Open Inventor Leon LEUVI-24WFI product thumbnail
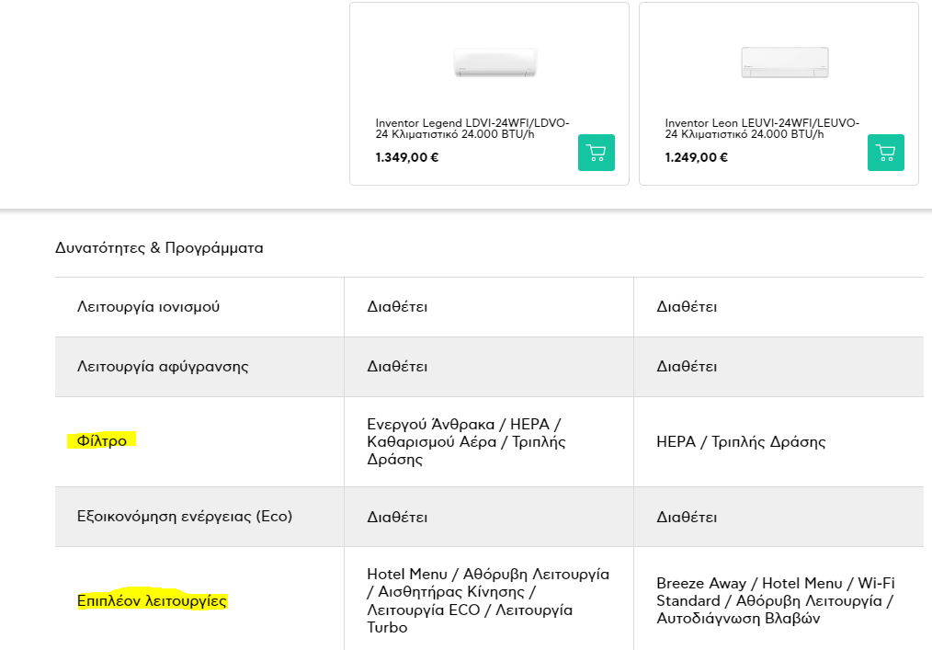 click(785, 63)
